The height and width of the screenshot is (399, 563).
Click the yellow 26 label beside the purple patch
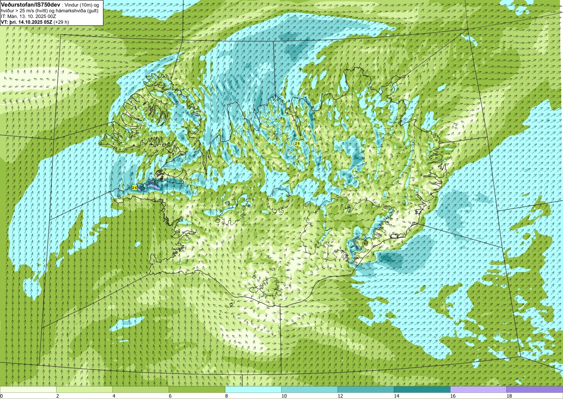tap(135, 188)
